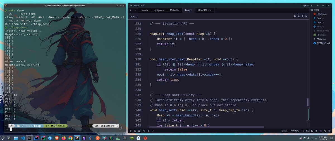Open editor controls sliders icon
The height and width of the screenshot is (141, 335).
pos(306,16)
